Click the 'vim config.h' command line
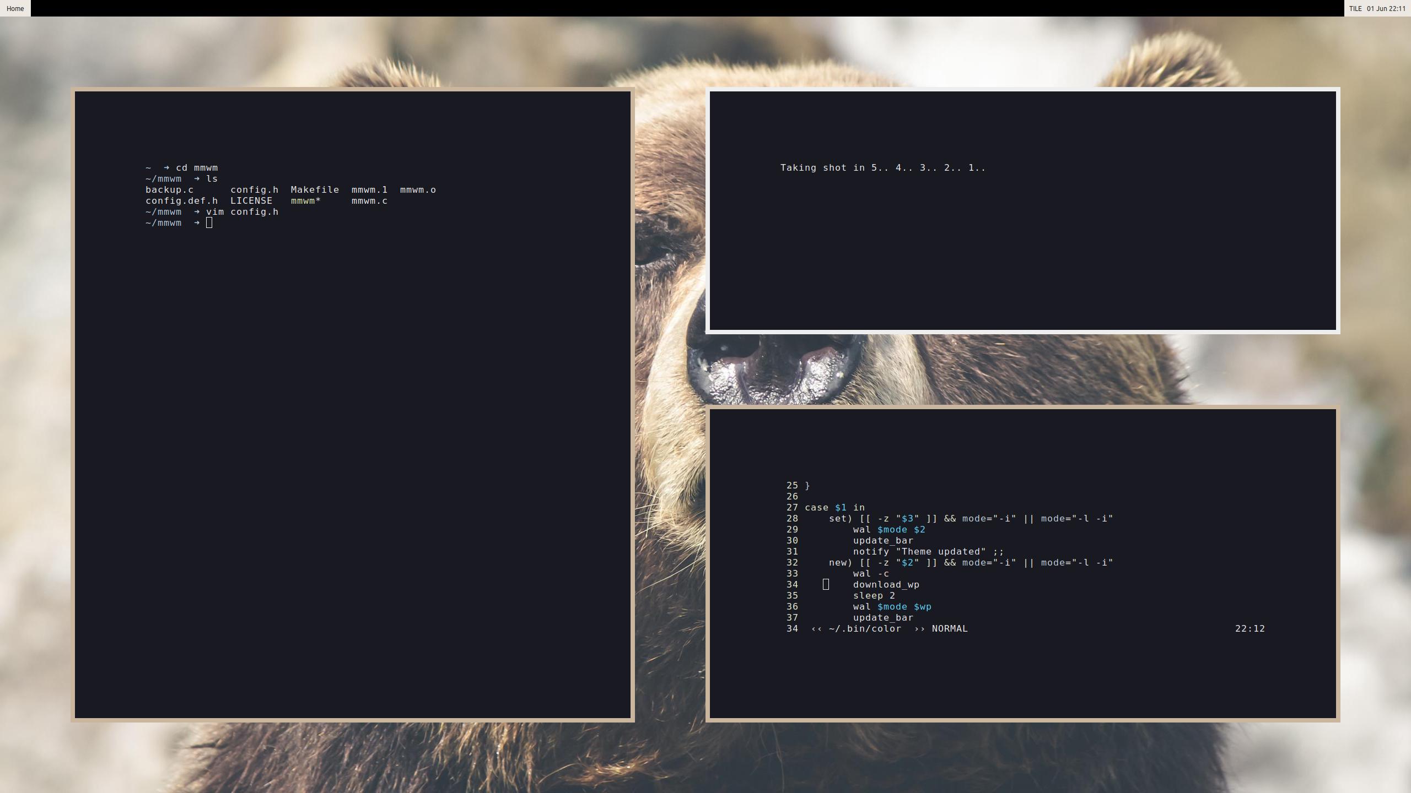This screenshot has height=793, width=1411. (x=242, y=211)
